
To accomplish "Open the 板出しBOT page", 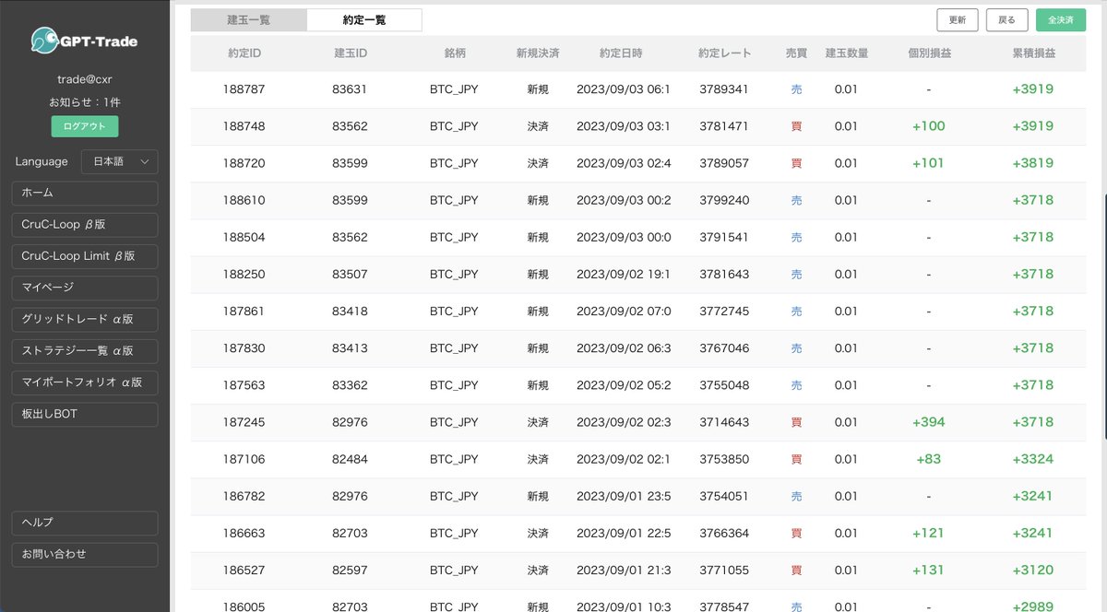I will click(x=84, y=414).
